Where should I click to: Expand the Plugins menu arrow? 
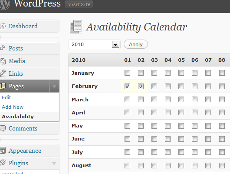click(x=54, y=163)
